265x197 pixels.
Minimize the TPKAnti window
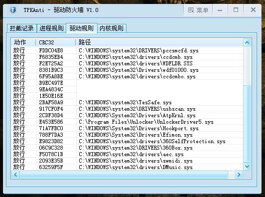pos(220,10)
